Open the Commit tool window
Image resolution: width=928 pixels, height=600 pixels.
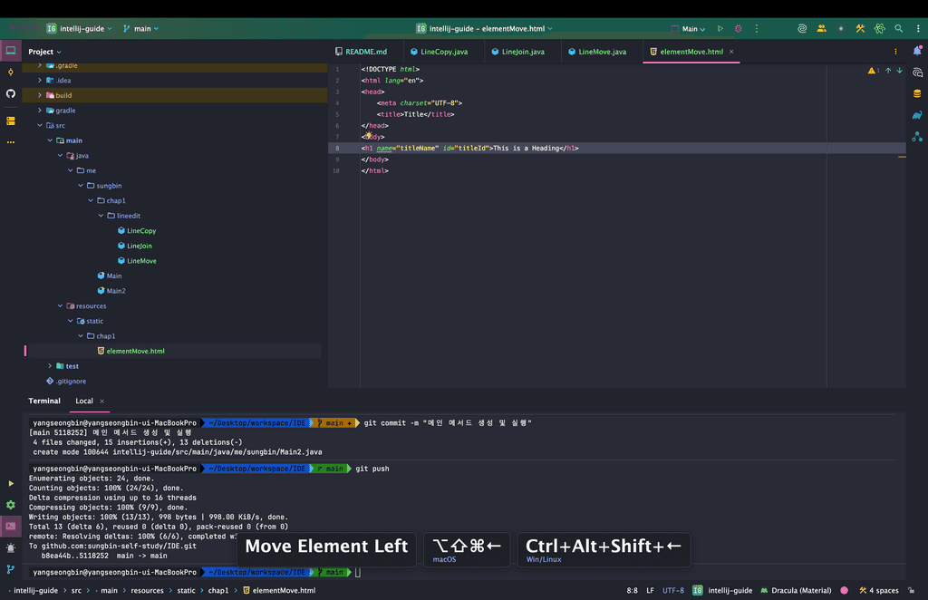tap(11, 73)
